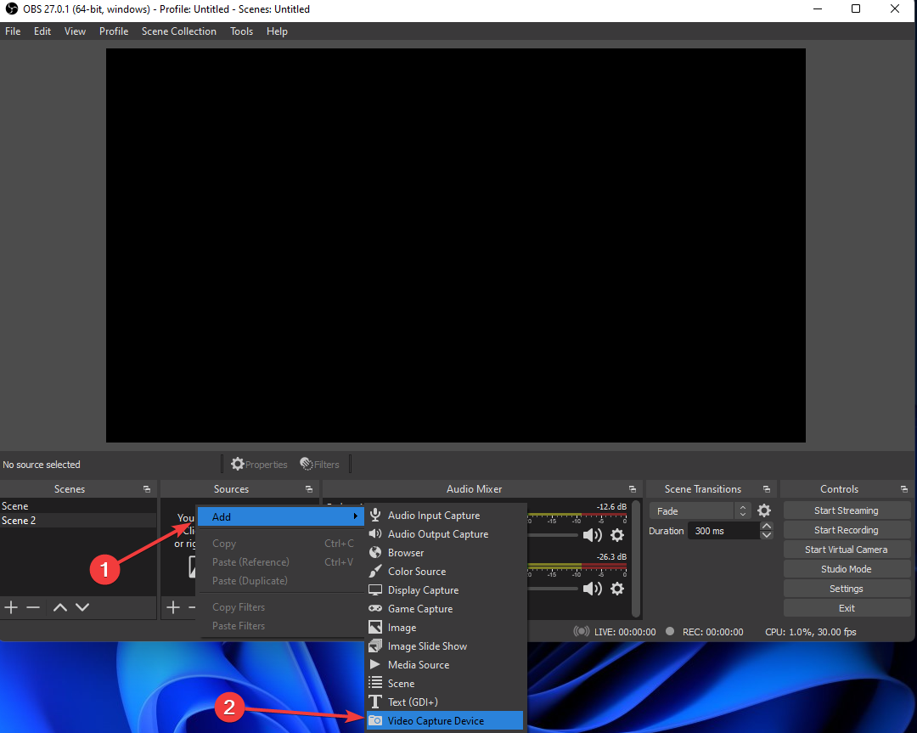Undock the Controls panel
Image resolution: width=917 pixels, height=733 pixels.
[x=904, y=489]
